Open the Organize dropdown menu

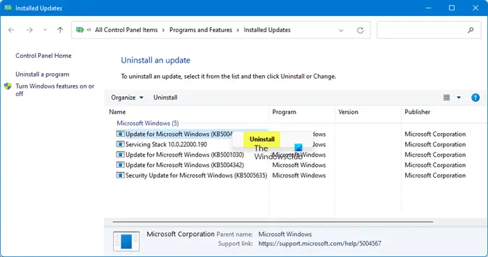coord(127,98)
